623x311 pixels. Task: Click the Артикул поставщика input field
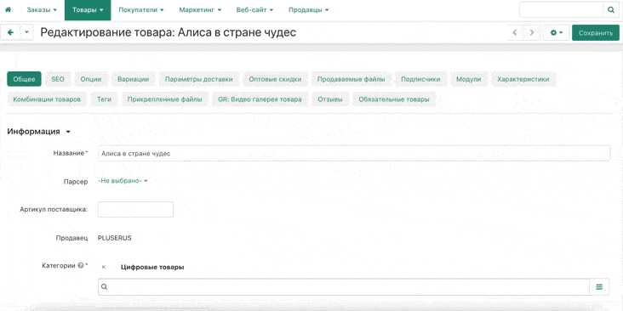coord(135,209)
